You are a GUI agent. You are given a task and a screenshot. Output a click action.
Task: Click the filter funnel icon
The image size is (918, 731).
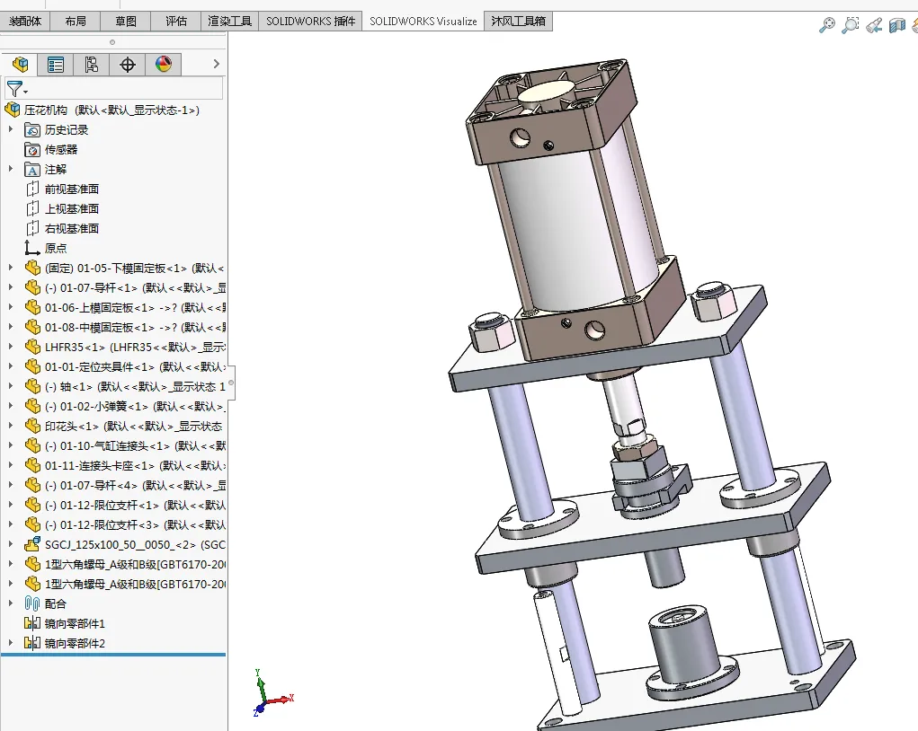point(14,89)
